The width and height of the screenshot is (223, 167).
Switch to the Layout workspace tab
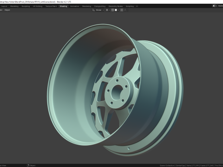4,6
